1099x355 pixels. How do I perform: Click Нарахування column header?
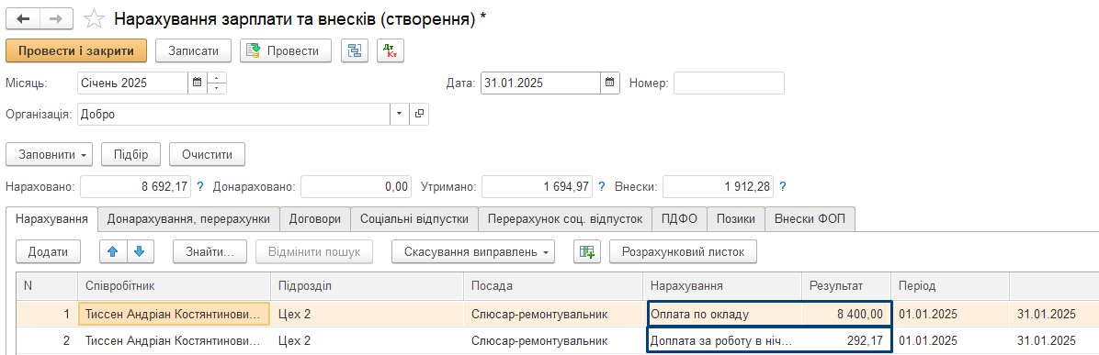(x=722, y=286)
